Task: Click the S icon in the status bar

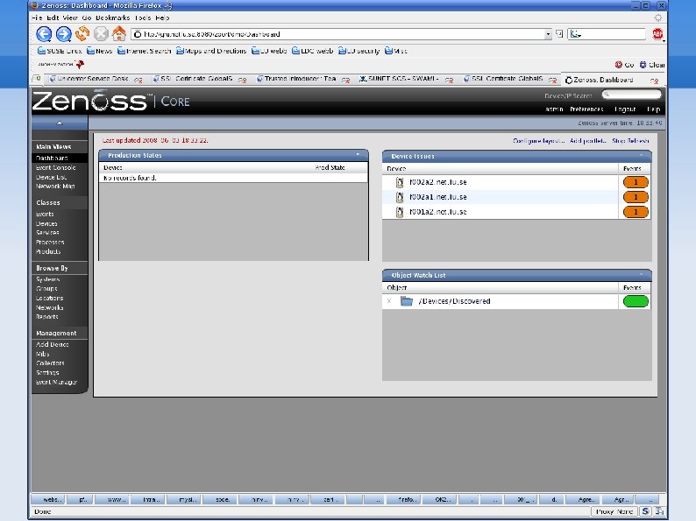Action: (x=645, y=511)
